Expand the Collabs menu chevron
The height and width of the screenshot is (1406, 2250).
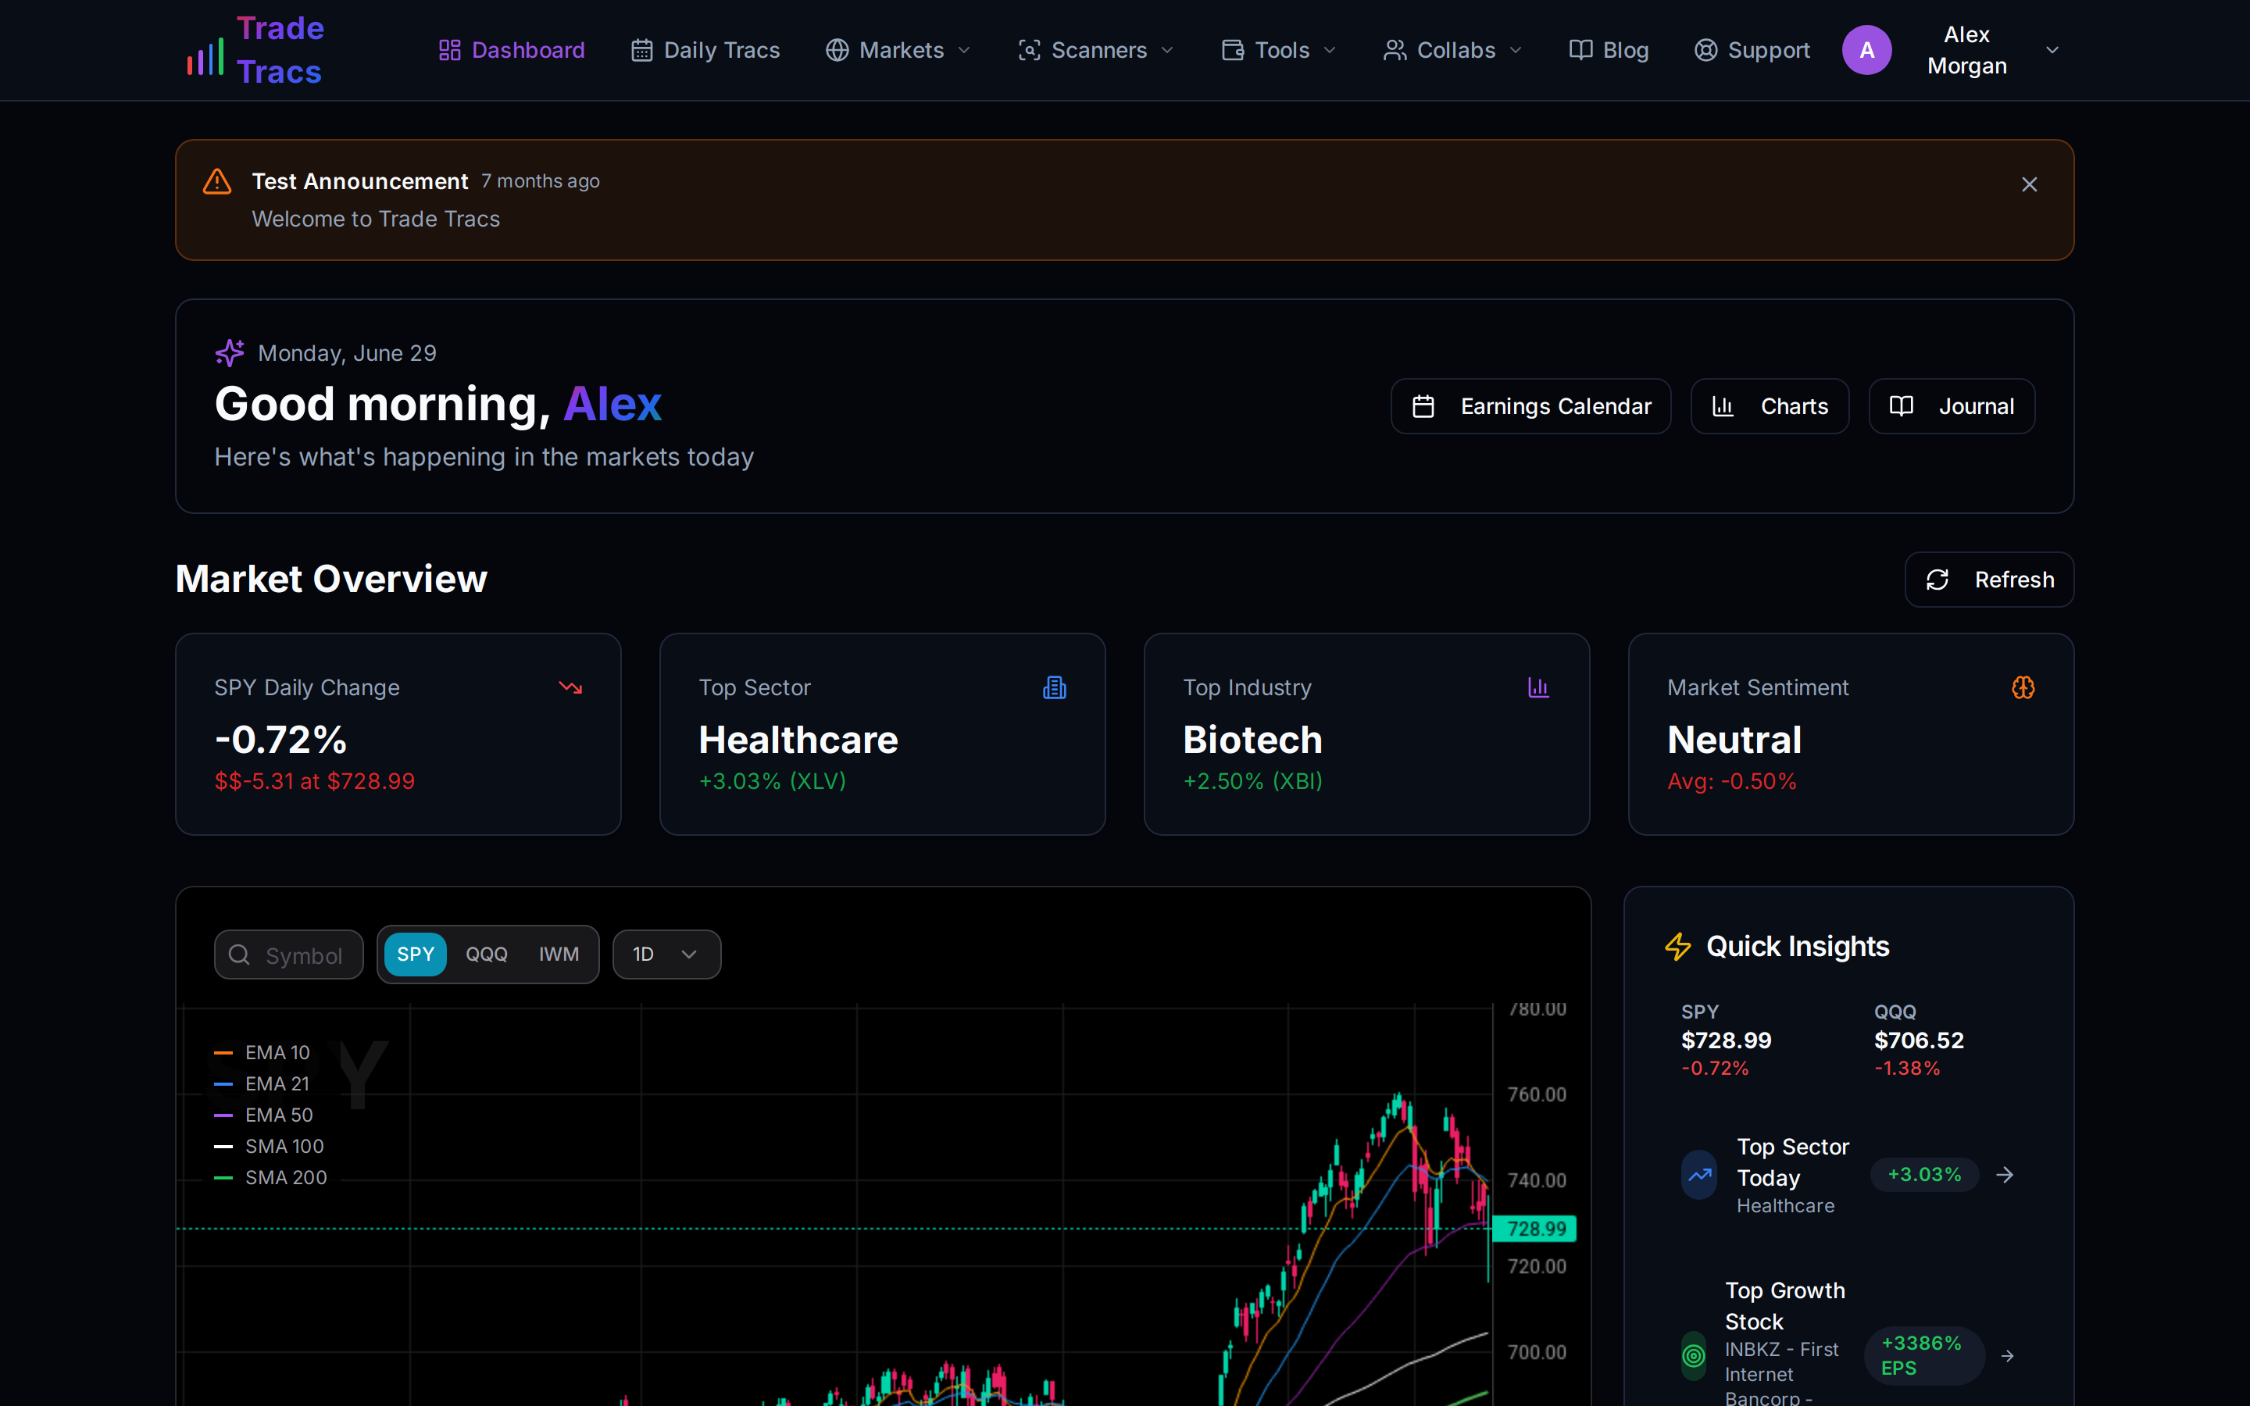tap(1516, 50)
